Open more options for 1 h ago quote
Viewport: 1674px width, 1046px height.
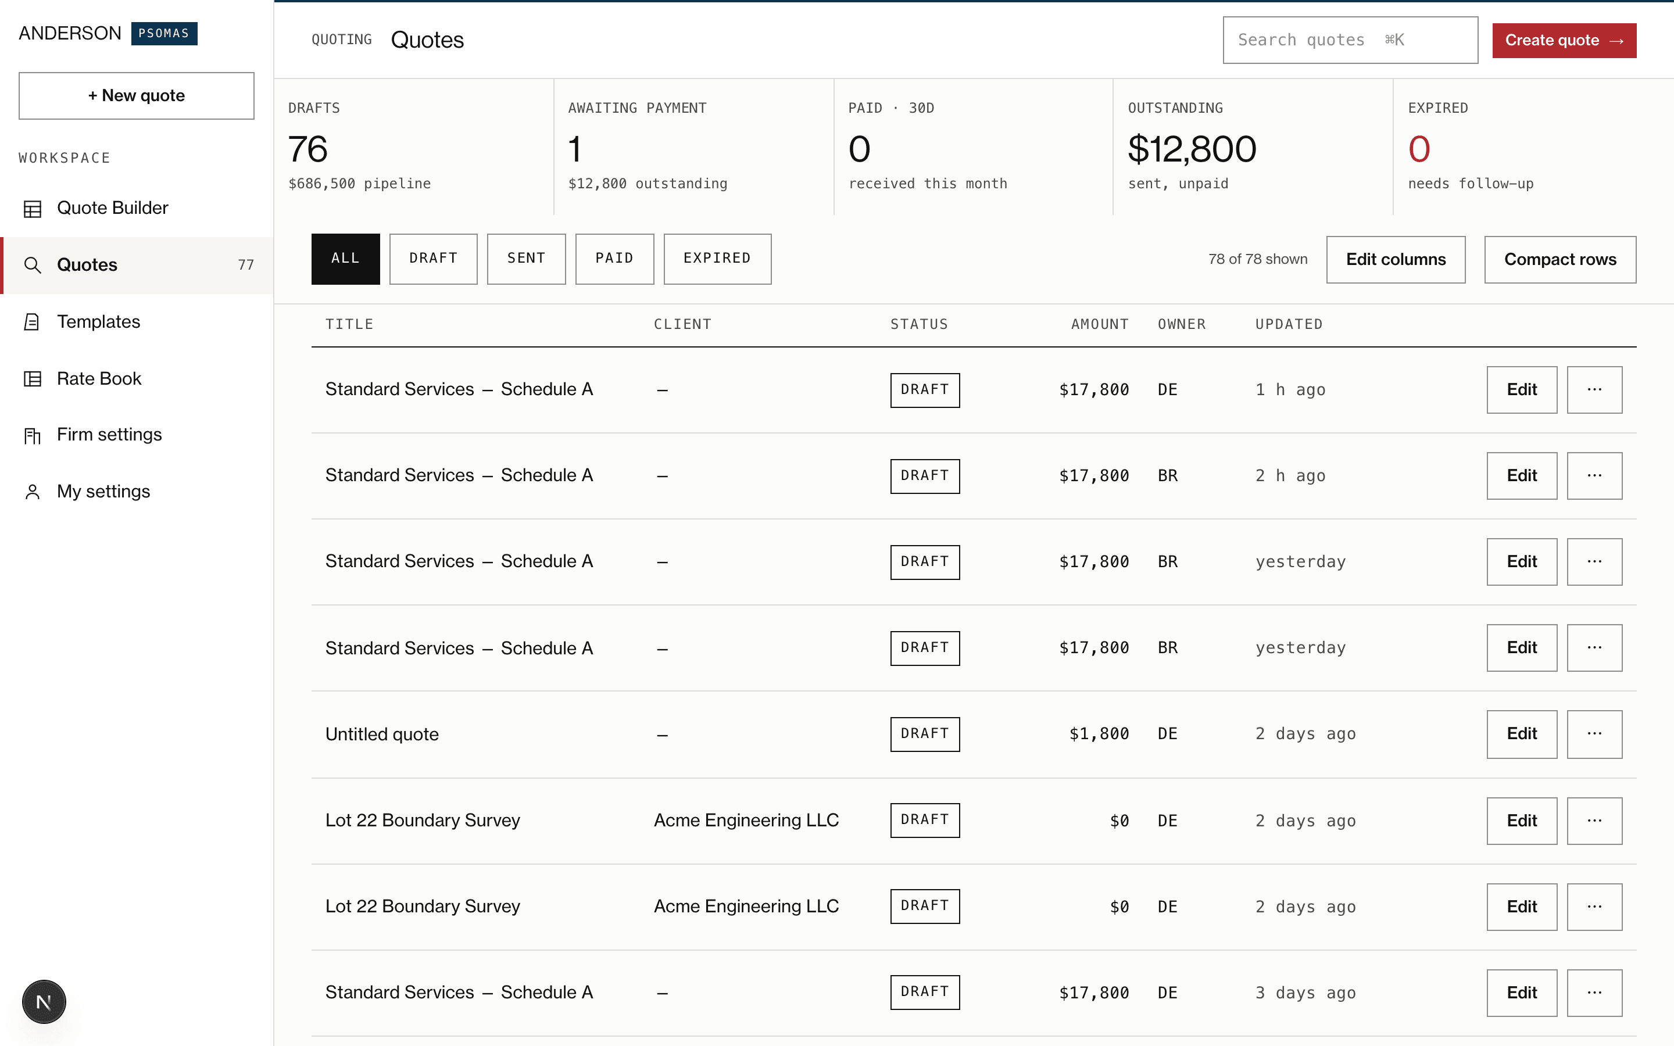[x=1594, y=389]
